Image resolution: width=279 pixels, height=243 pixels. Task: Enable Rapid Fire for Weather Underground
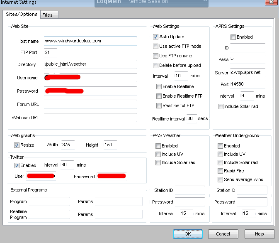pyautogui.click(x=221, y=171)
